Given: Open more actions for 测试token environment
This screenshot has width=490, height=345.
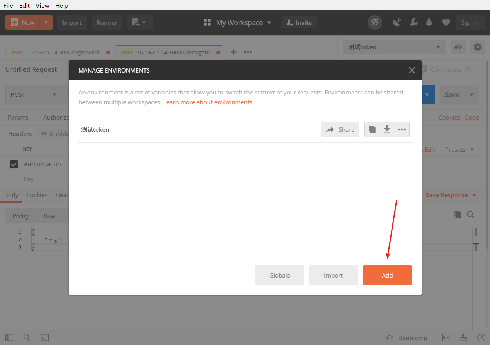Looking at the screenshot, I should (402, 129).
